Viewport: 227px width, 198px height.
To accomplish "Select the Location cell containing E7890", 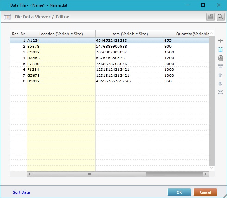I will [61, 64].
